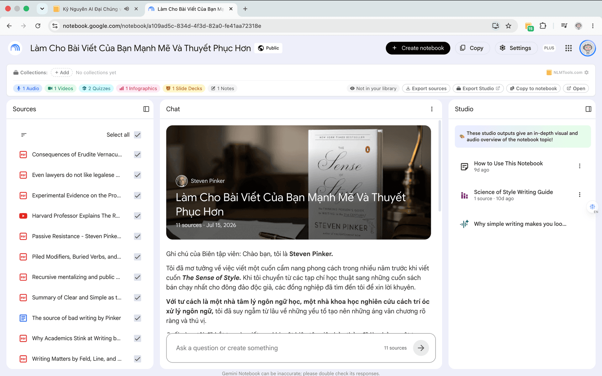Open Writing Matters by Feld, Line source
Viewport: 602px width, 376px height.
click(x=77, y=359)
